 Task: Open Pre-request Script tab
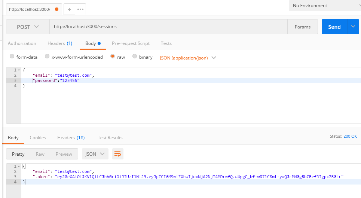click(131, 43)
